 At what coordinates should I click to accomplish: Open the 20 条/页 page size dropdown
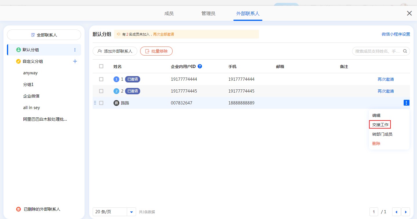tap(131, 212)
